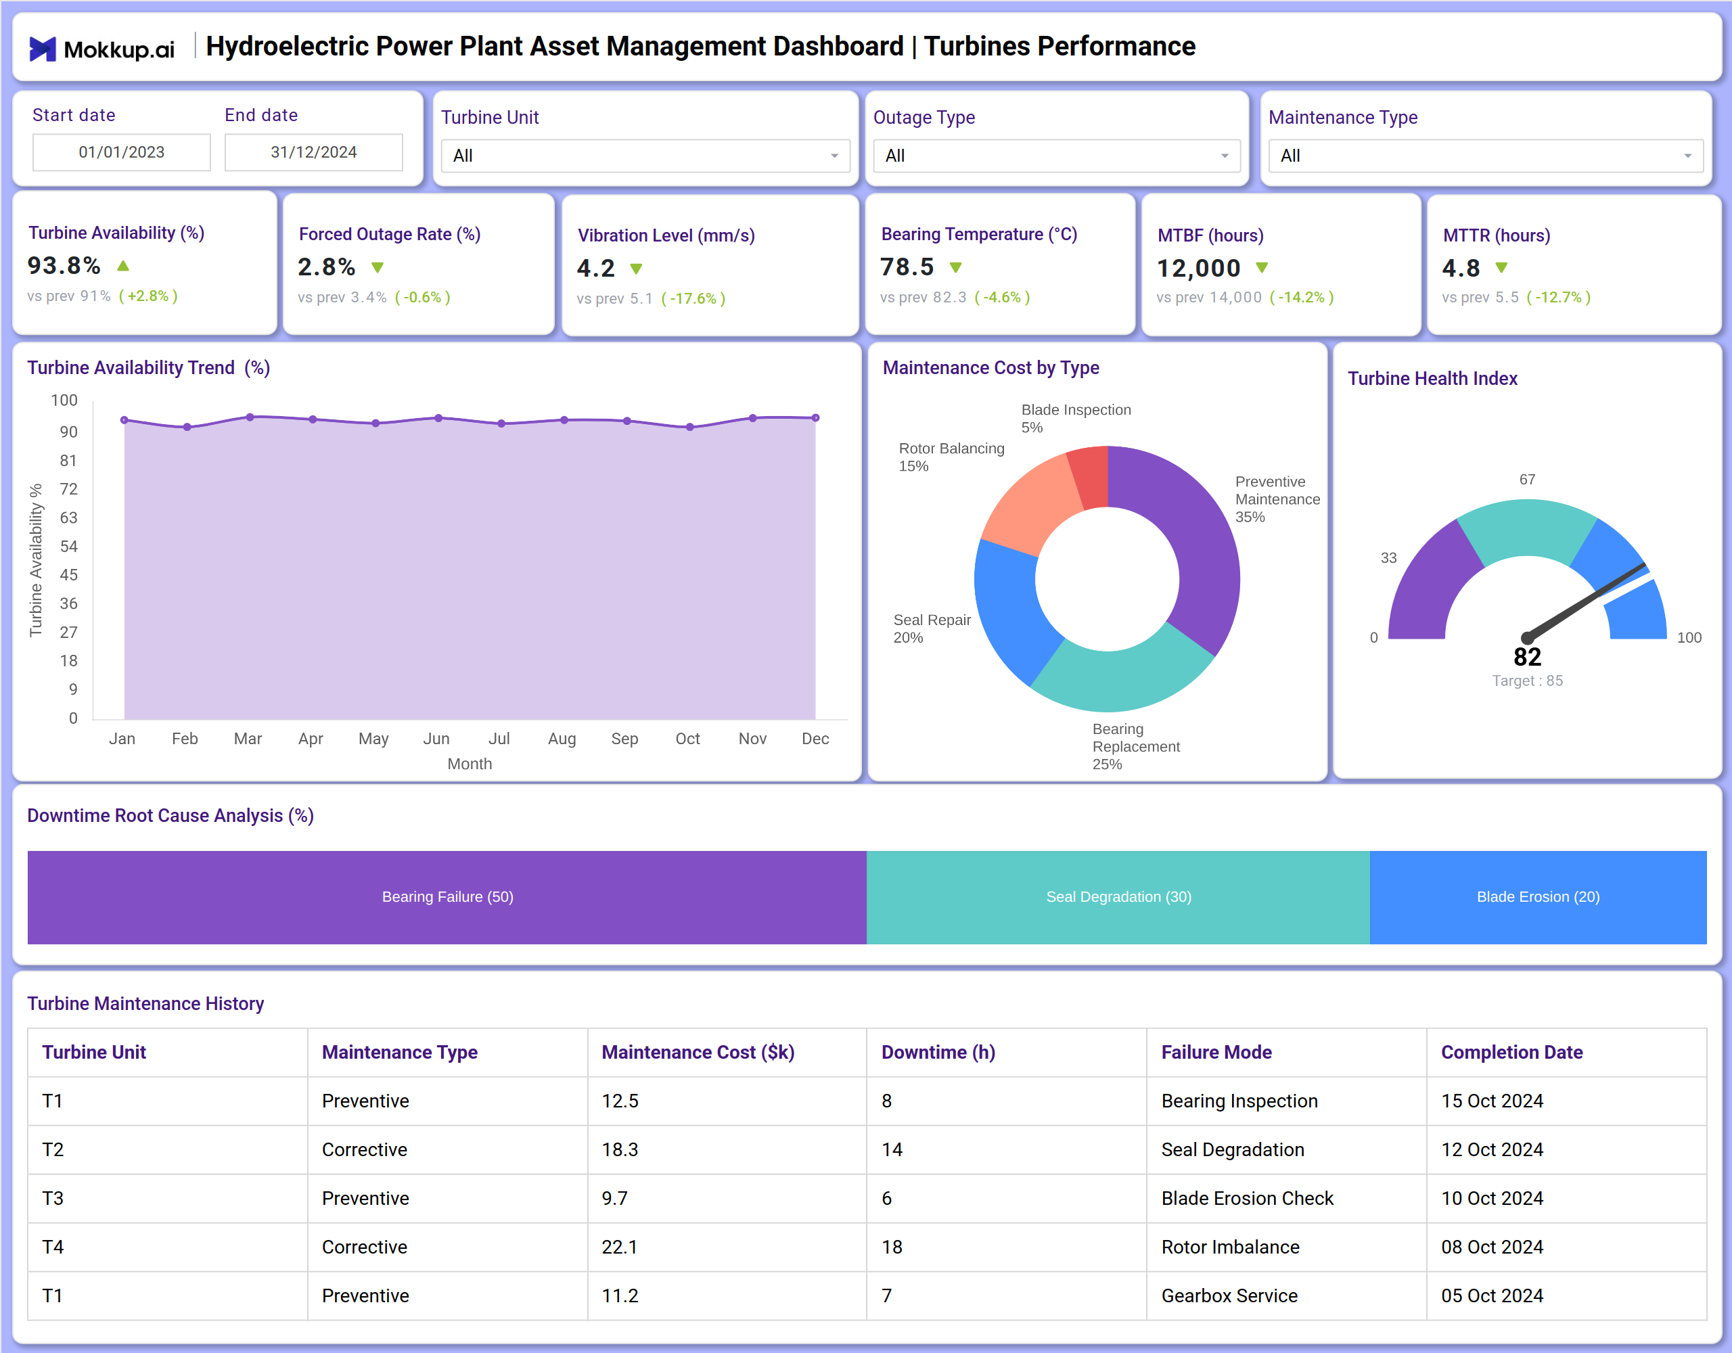The width and height of the screenshot is (1732, 1353).
Task: Click the Blade Inspection red donut slice
Action: (1091, 478)
